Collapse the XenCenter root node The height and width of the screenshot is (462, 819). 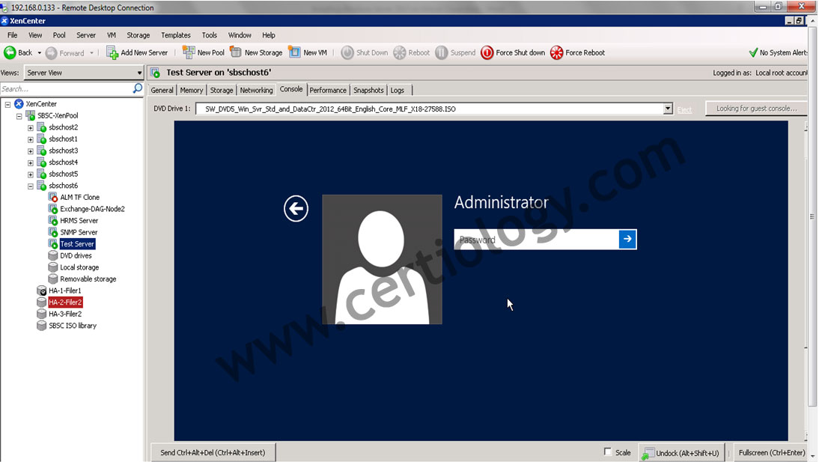(7, 105)
